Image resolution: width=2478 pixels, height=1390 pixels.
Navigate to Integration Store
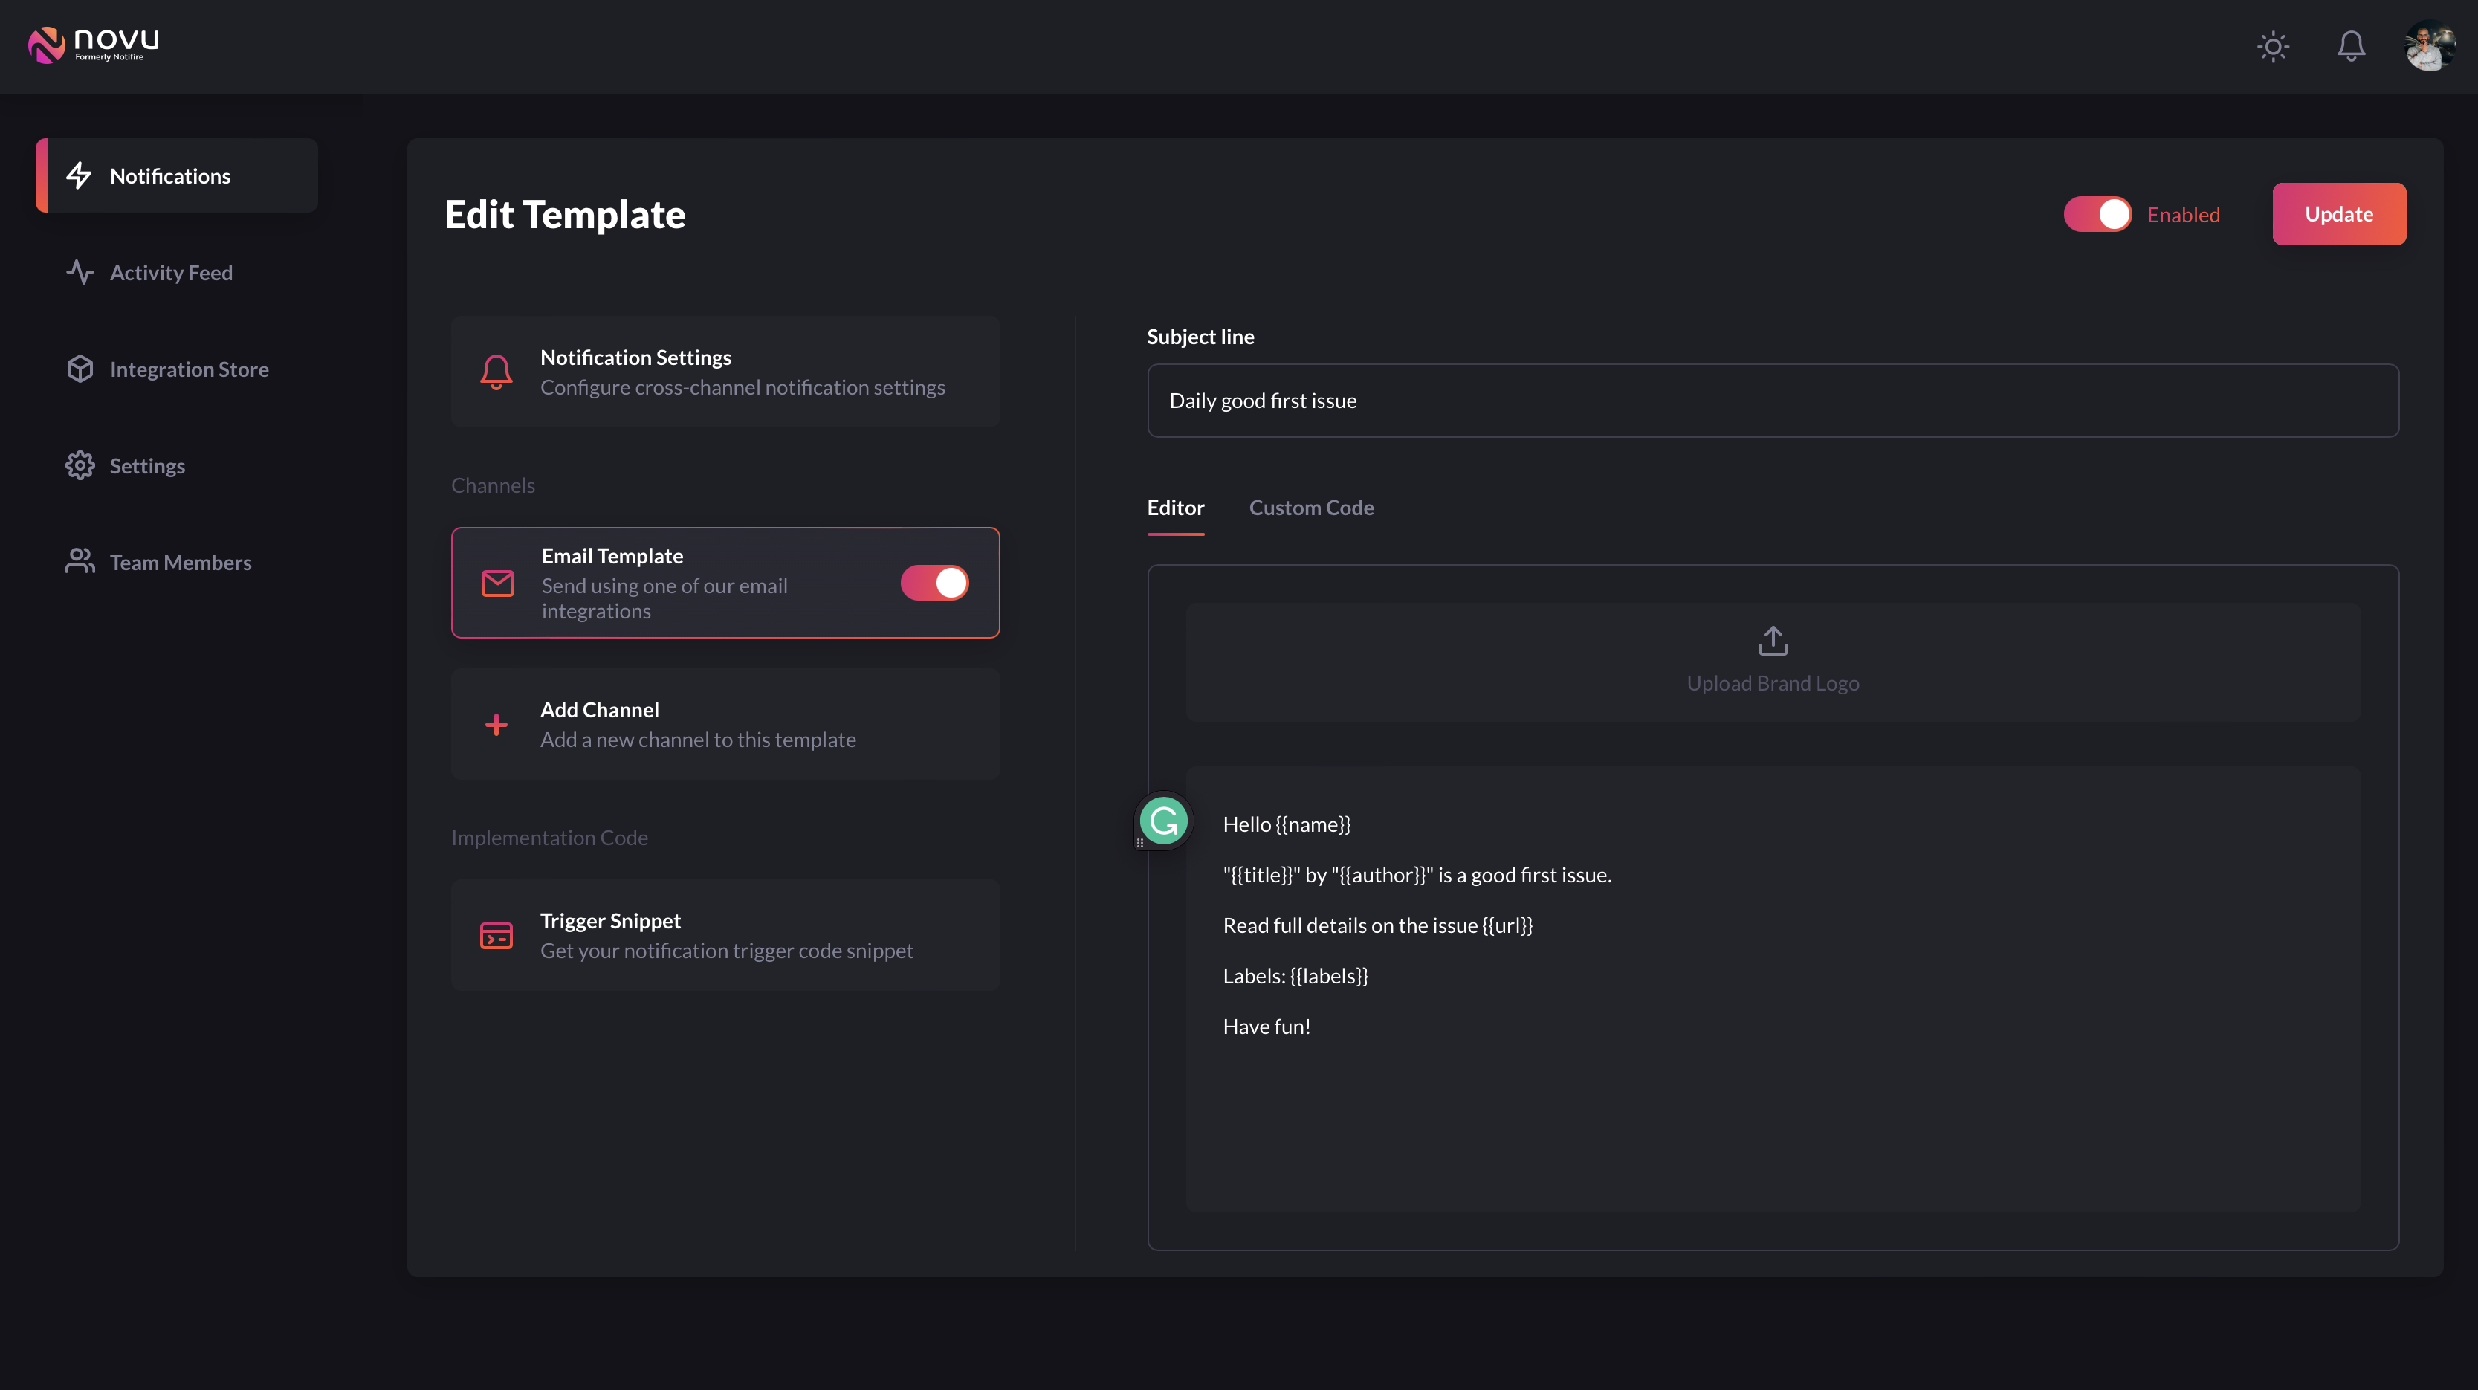189,367
